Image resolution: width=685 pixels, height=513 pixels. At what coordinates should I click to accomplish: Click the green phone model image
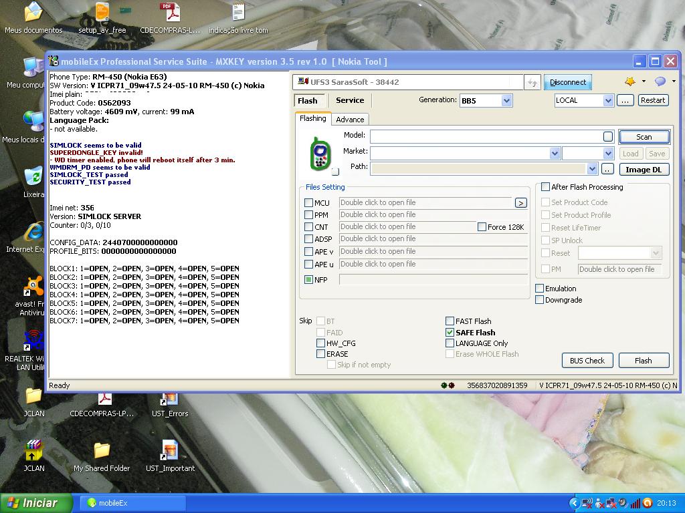click(x=320, y=154)
